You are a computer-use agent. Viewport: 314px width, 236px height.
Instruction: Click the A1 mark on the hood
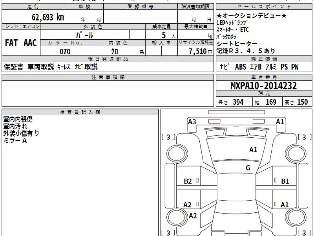click(x=253, y=150)
